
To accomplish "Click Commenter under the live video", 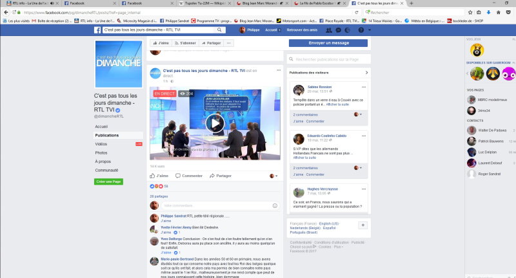I will click(x=189, y=176).
